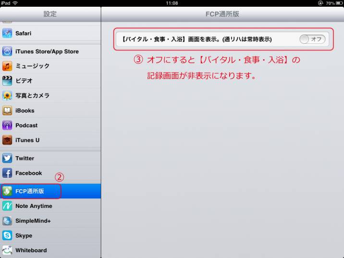344x258 pixels.
Task: Tap the orange Music note icon
Action: (x=7, y=66)
